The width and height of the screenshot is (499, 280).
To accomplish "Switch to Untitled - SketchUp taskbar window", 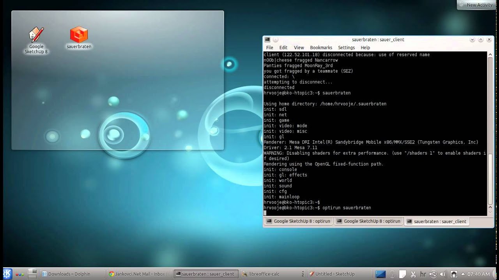I will point(340,274).
